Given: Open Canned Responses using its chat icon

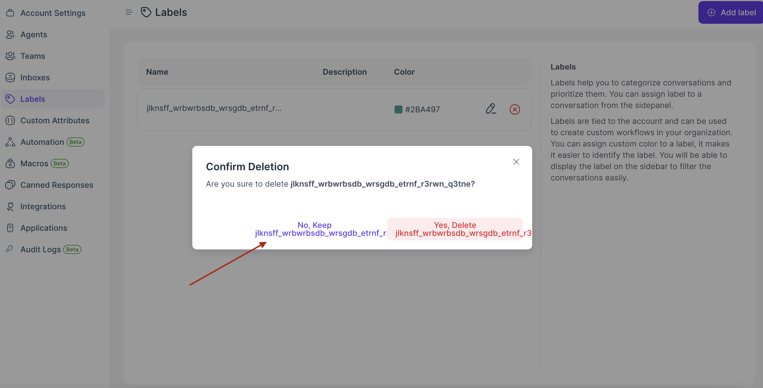Looking at the screenshot, I should tap(10, 185).
